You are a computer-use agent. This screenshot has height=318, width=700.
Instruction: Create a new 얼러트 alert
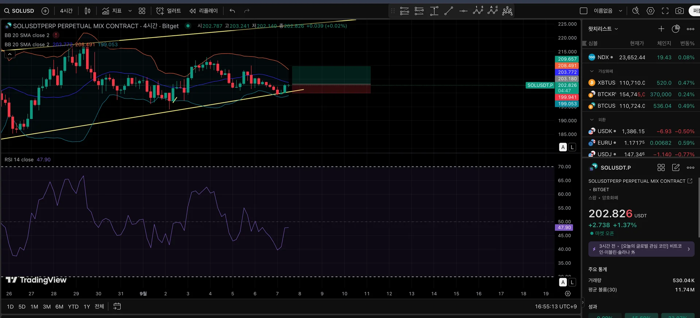point(169,11)
